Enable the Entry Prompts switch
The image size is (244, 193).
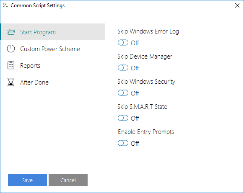123,143
